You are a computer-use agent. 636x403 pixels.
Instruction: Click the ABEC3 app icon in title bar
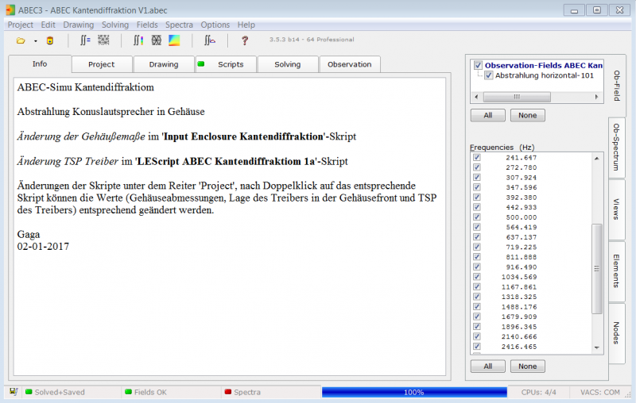[10, 10]
